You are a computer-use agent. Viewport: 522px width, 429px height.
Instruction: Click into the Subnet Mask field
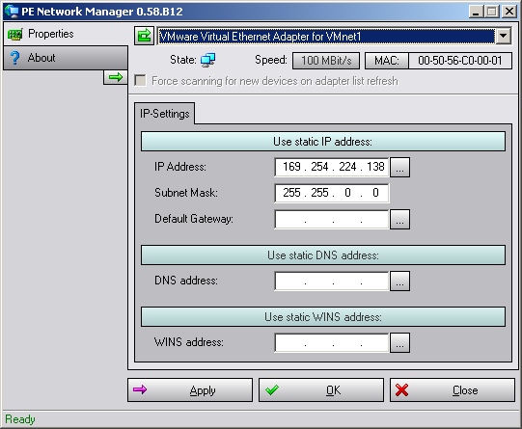click(x=332, y=193)
